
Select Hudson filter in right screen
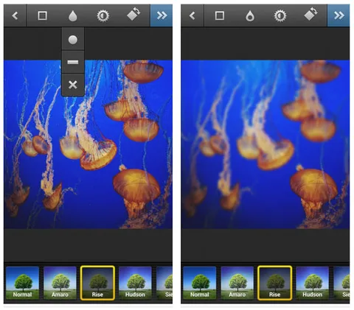(x=313, y=283)
